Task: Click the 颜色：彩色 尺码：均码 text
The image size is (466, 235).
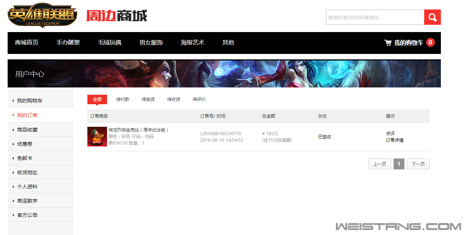Action: point(131,137)
